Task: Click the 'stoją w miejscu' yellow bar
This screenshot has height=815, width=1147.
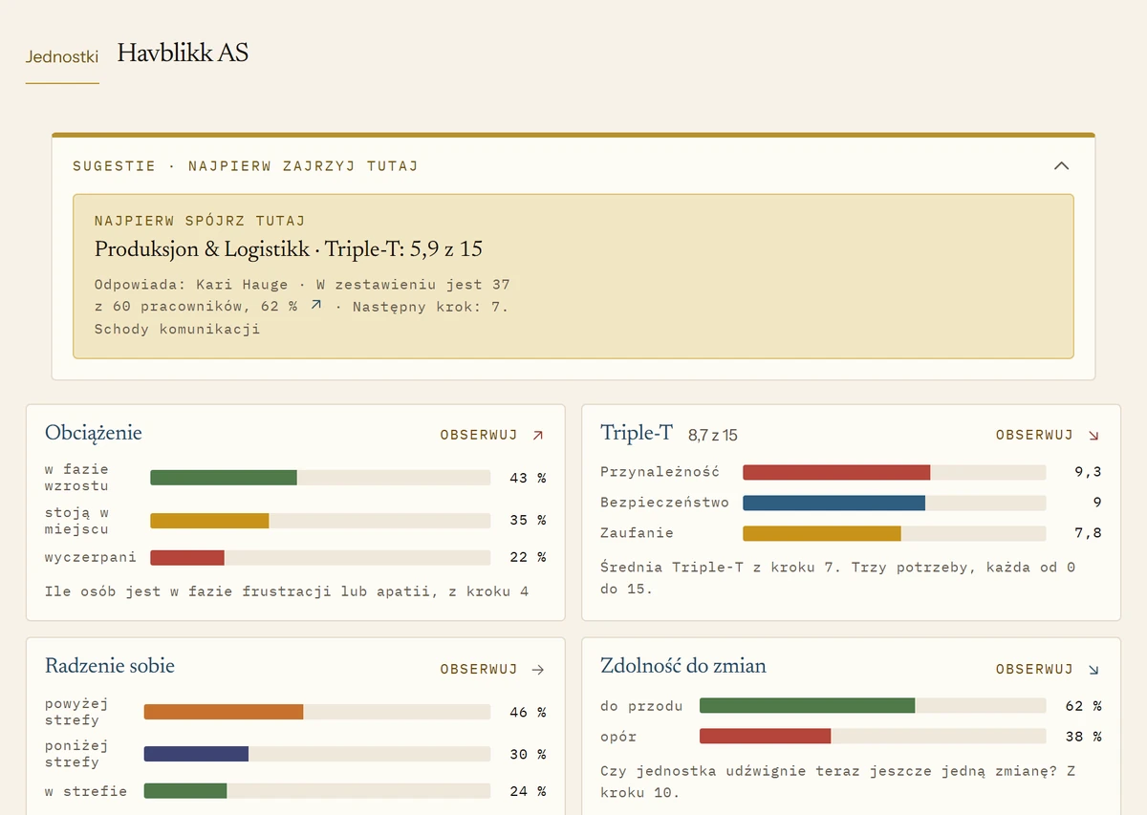Action: [x=209, y=521]
